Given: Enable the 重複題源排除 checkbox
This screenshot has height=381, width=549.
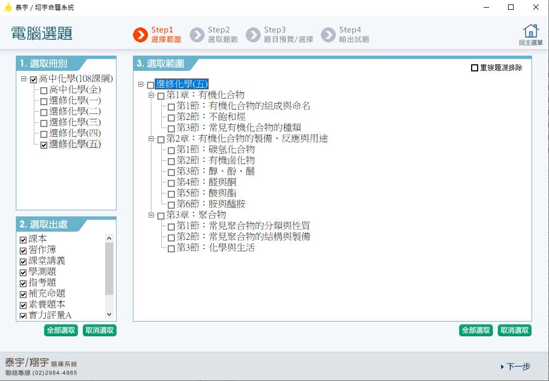Looking at the screenshot, I should click(x=474, y=68).
